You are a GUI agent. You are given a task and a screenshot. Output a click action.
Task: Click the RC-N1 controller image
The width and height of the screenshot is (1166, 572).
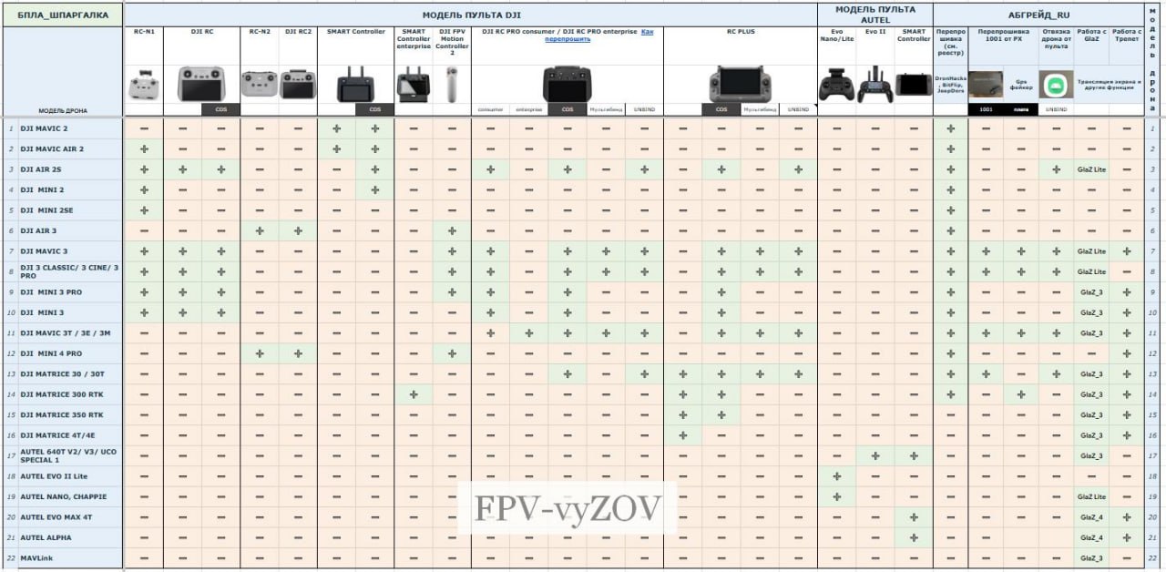point(144,86)
